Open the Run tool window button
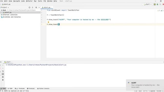 point(3,88)
